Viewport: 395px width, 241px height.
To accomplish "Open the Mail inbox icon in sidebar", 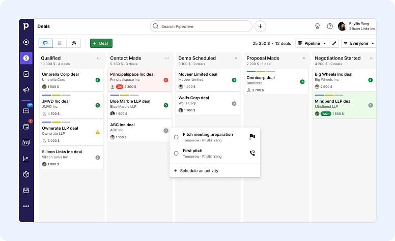I will pos(26,110).
